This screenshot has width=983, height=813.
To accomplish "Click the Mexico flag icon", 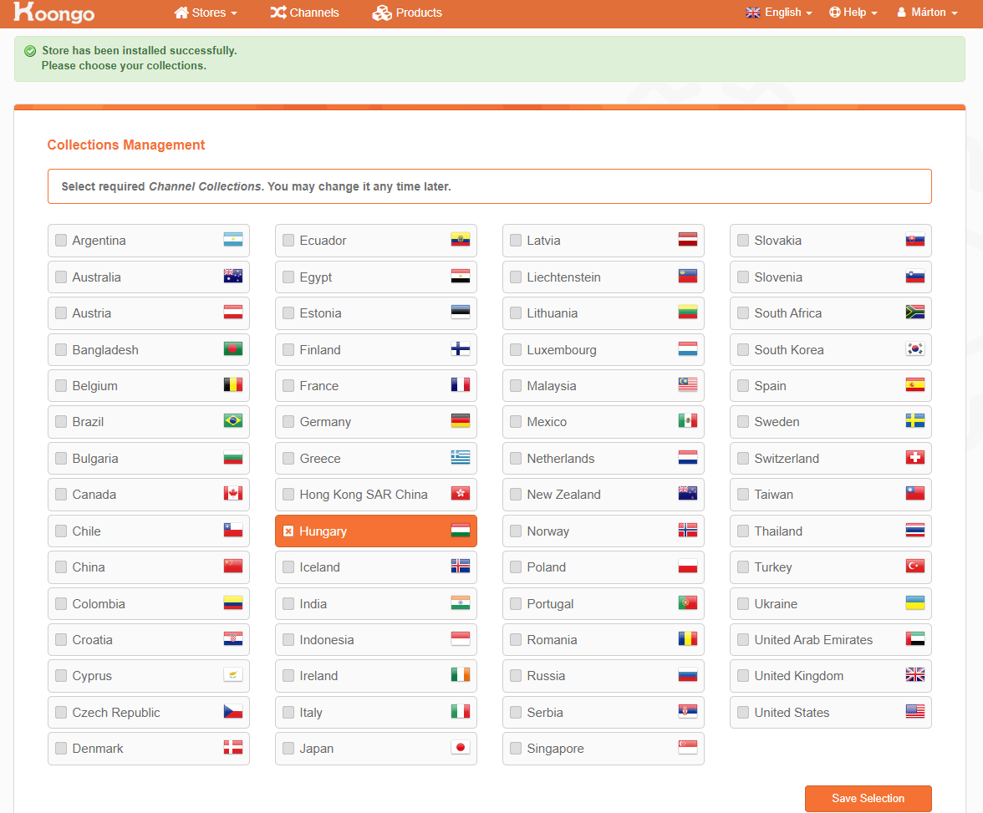I will tap(688, 420).
